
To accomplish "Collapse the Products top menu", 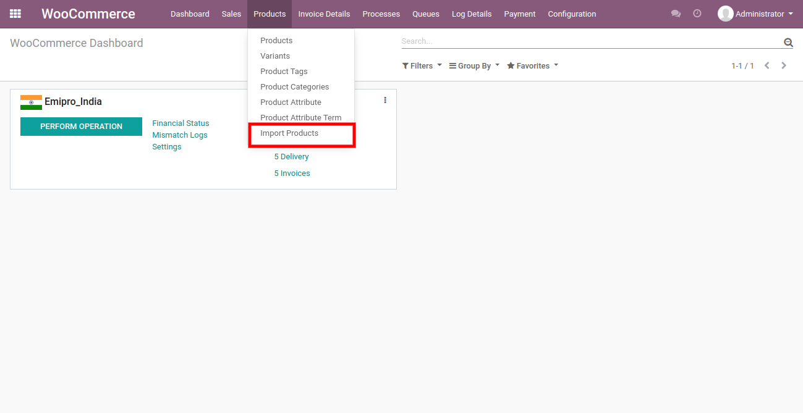I will pos(270,14).
